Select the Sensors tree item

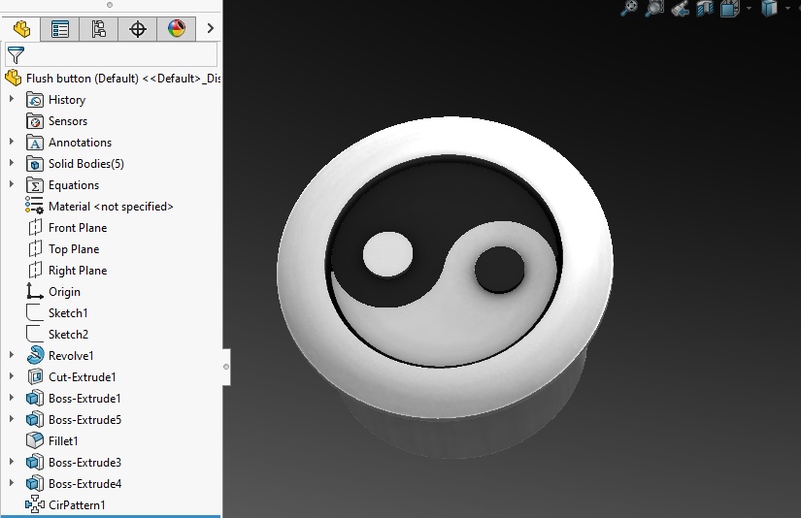68,121
